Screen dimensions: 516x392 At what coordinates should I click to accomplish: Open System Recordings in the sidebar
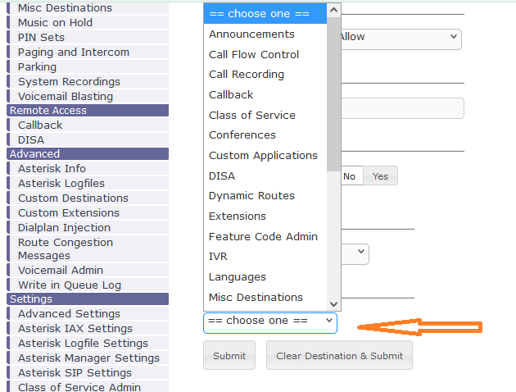tap(69, 82)
